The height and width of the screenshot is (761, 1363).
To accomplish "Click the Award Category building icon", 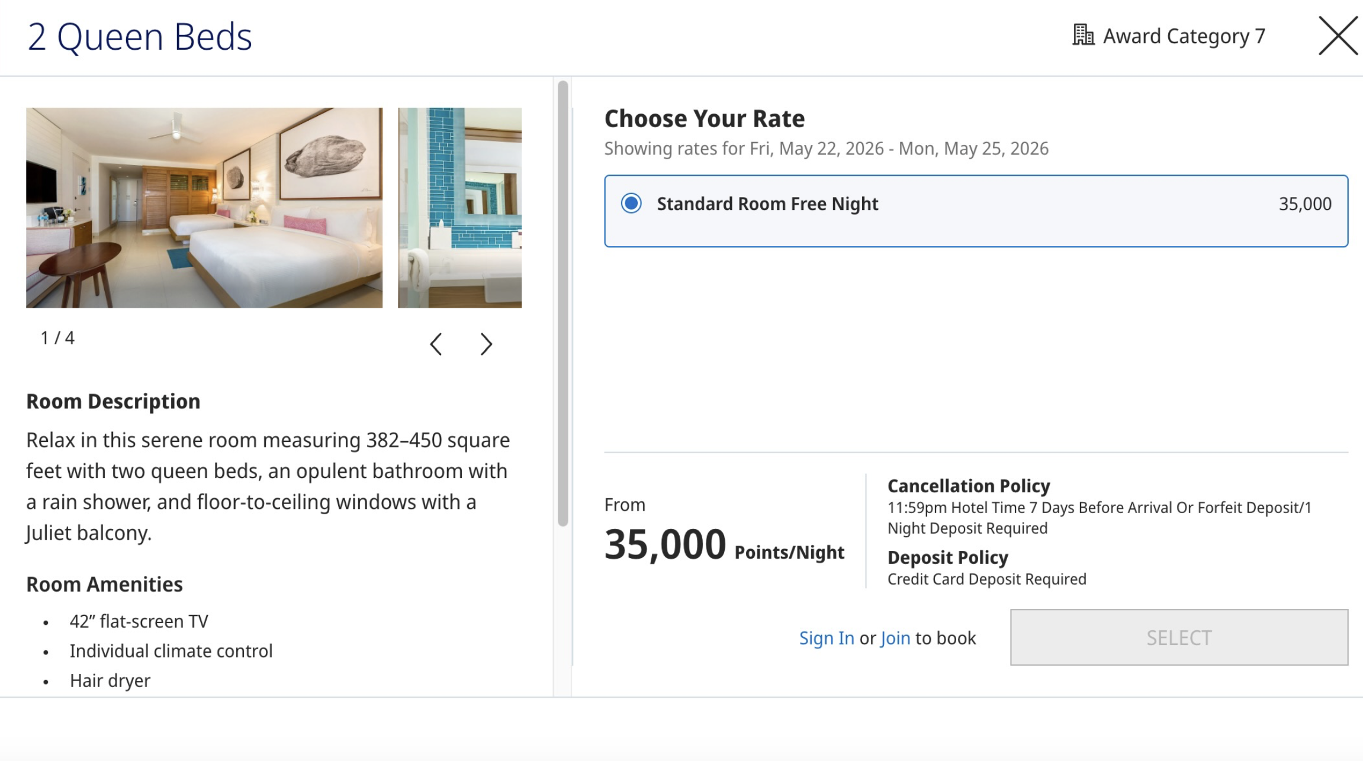I will 1083,36.
